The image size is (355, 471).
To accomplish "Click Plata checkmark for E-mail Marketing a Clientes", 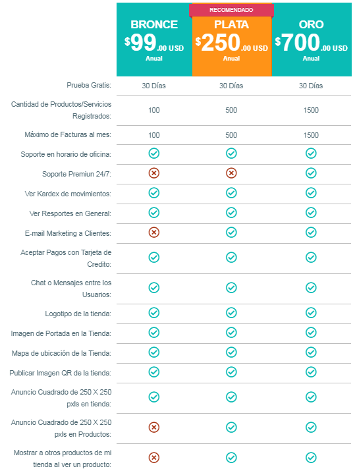I will [x=231, y=232].
